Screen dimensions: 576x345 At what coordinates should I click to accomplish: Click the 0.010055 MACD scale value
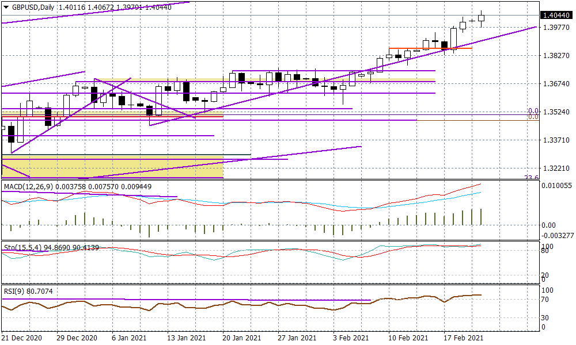pos(556,186)
